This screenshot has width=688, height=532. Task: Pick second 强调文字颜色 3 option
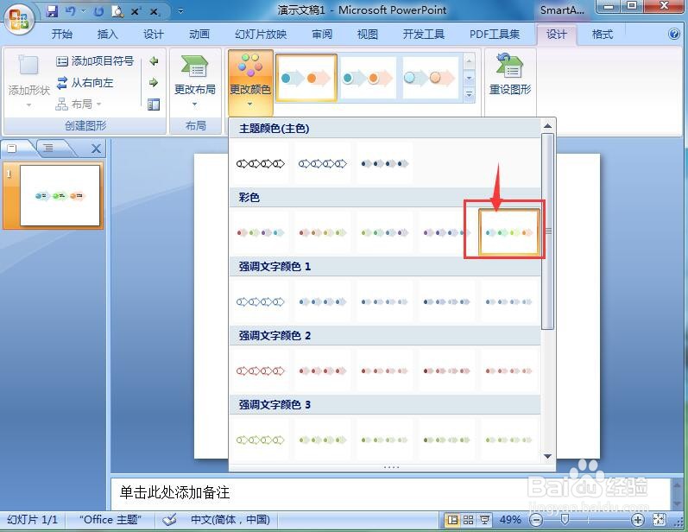[323, 440]
